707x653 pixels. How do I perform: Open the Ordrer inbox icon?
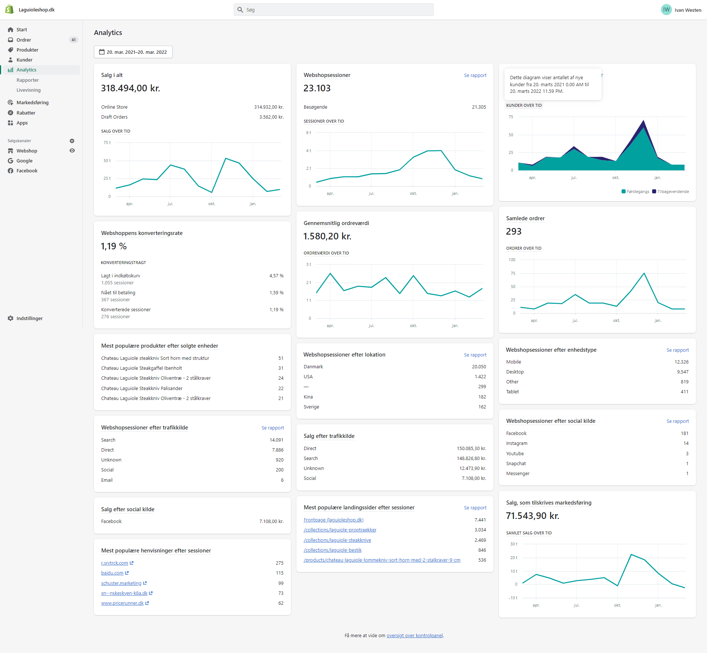click(10, 40)
